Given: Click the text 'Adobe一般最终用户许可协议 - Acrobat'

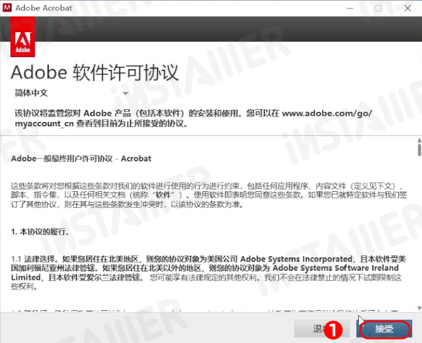Looking at the screenshot, I should pyautogui.click(x=81, y=158).
